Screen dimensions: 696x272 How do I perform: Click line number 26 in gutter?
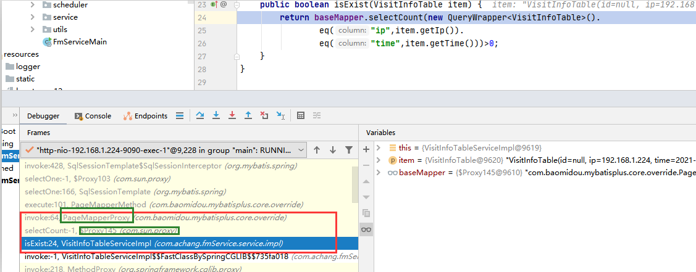tap(202, 43)
